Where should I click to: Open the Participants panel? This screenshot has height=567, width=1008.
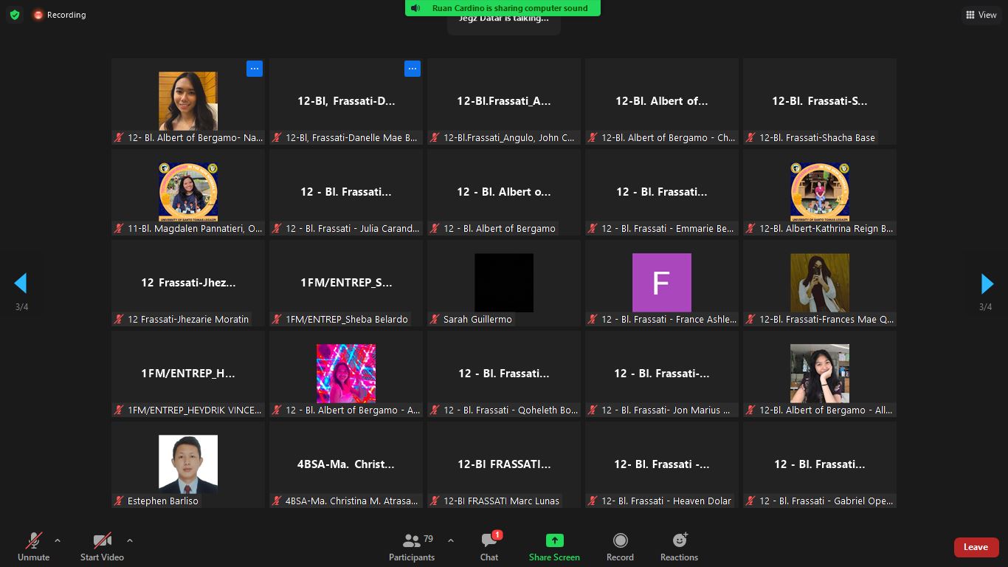[x=412, y=547]
